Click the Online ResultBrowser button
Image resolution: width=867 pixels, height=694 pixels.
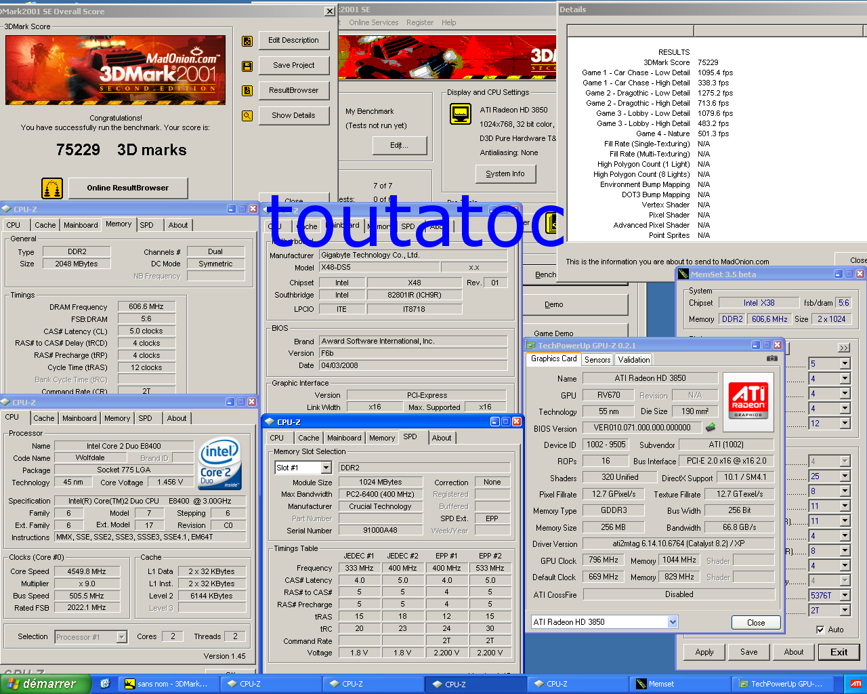[127, 188]
